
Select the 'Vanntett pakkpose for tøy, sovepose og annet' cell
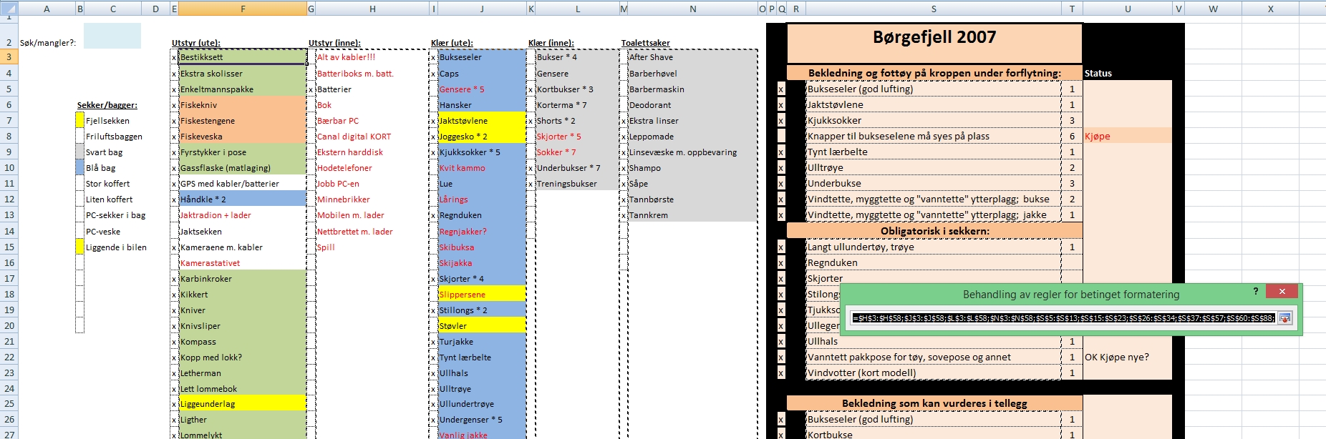[934, 357]
